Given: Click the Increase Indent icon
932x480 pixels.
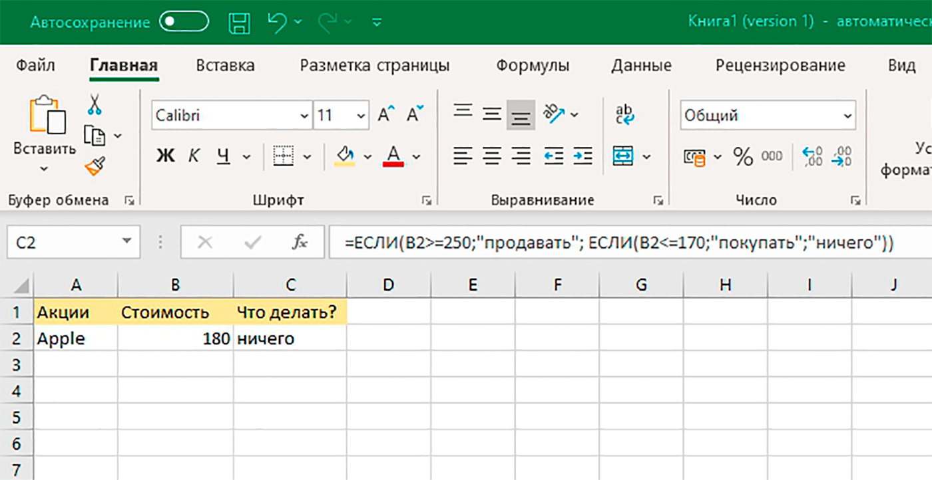Looking at the screenshot, I should pos(582,157).
